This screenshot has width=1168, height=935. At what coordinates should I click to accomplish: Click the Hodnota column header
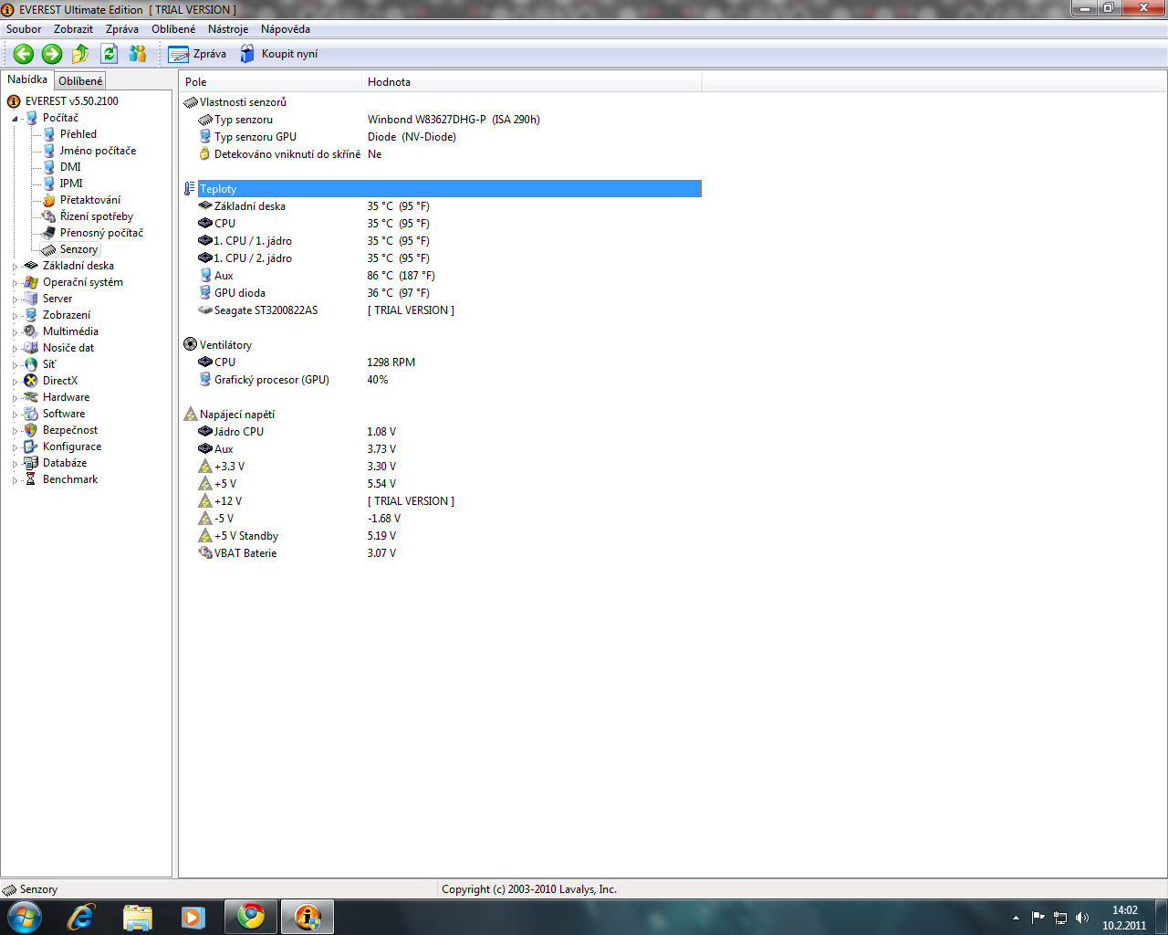532,82
